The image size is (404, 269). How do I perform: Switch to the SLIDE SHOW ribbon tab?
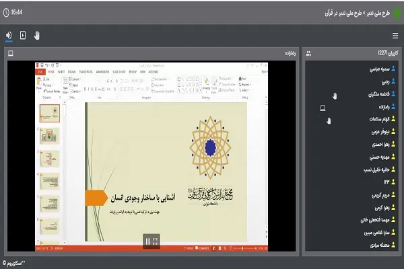click(x=119, y=72)
